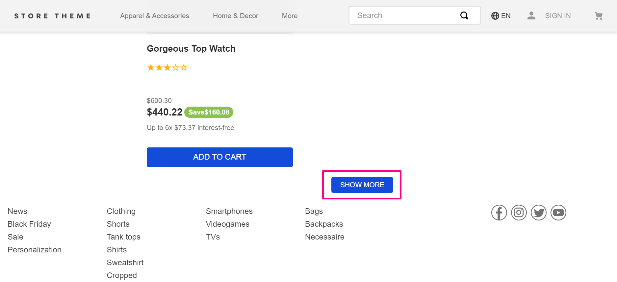This screenshot has width=617, height=282.
Task: Click the search magnifier icon
Action: coord(464,15)
